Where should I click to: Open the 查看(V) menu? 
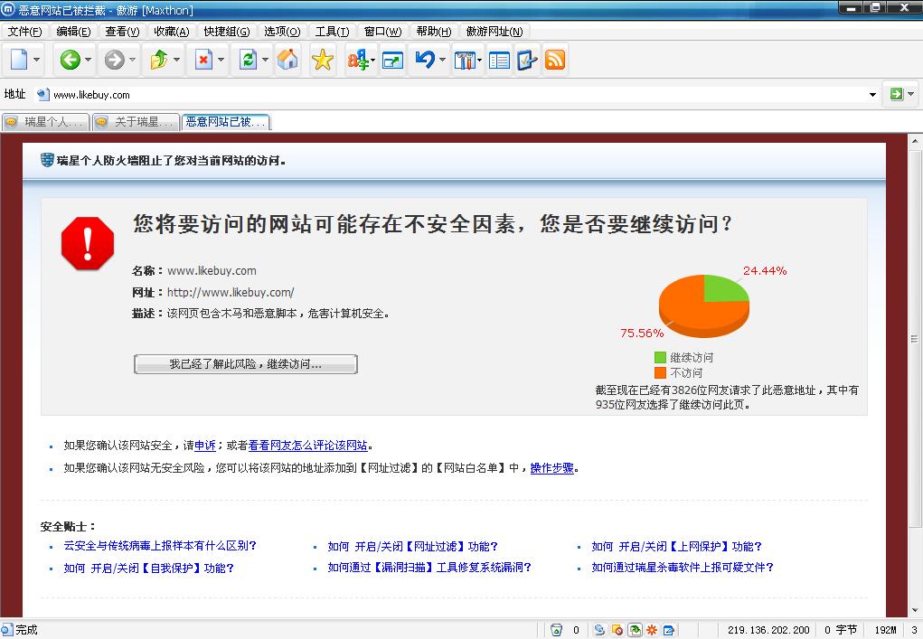[x=122, y=32]
